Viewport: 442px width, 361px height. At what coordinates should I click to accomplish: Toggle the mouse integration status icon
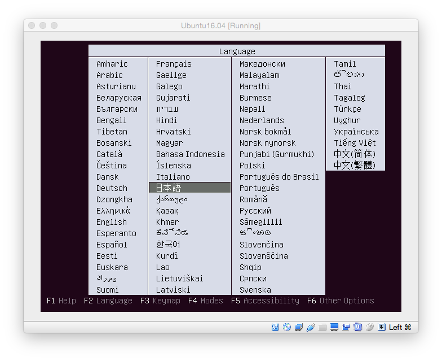coord(370,327)
